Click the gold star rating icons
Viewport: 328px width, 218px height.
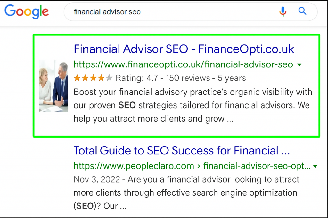point(89,78)
